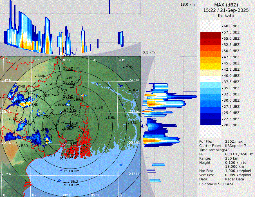
Task: Click the SHD station marker offshore
Action: [69, 182]
